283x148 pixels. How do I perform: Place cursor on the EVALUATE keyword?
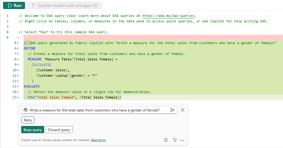tap(31, 86)
